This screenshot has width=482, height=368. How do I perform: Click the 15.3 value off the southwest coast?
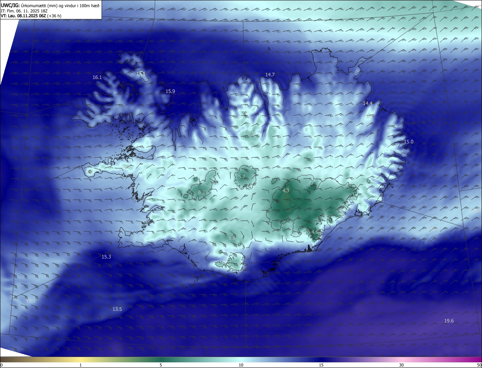pyautogui.click(x=106, y=257)
